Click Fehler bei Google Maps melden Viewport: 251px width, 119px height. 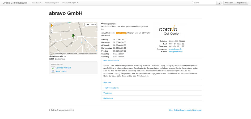[87, 54]
